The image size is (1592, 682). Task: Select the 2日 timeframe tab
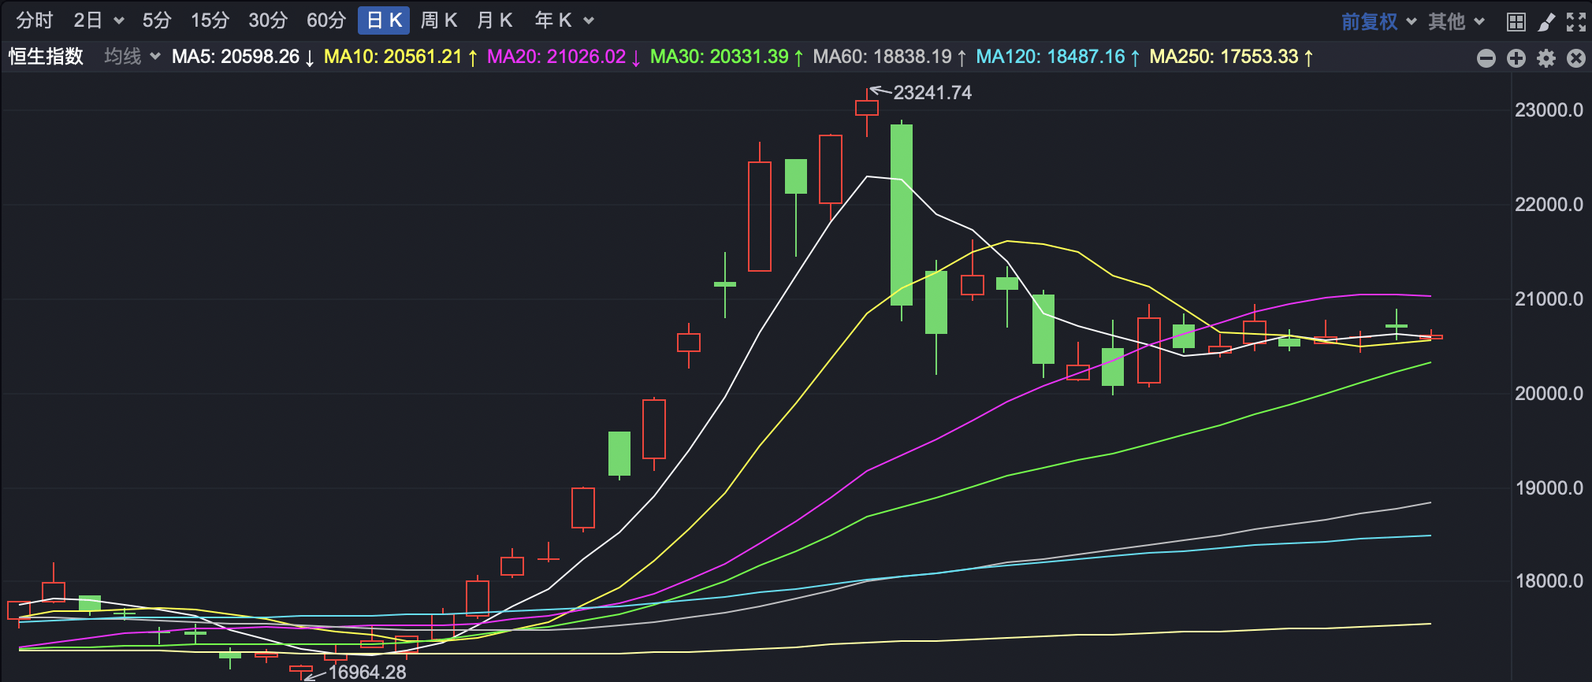tap(88, 20)
